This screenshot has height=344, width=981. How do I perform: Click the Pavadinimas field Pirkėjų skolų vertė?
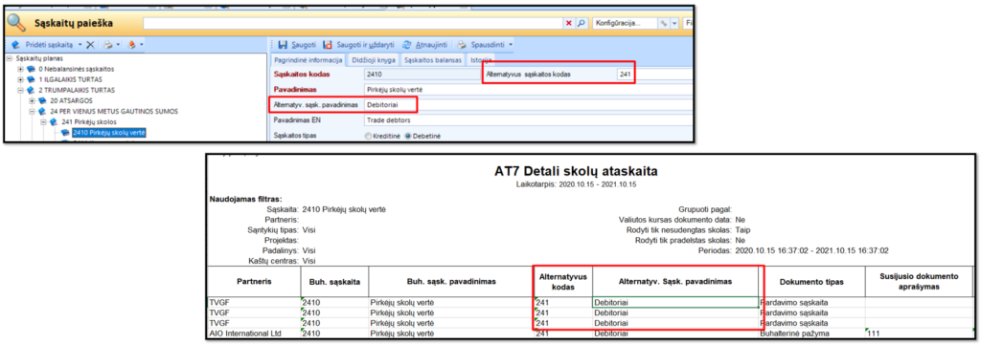coord(528,89)
